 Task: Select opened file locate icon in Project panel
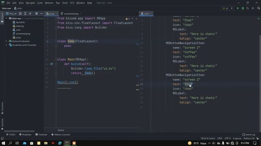click(20, 13)
